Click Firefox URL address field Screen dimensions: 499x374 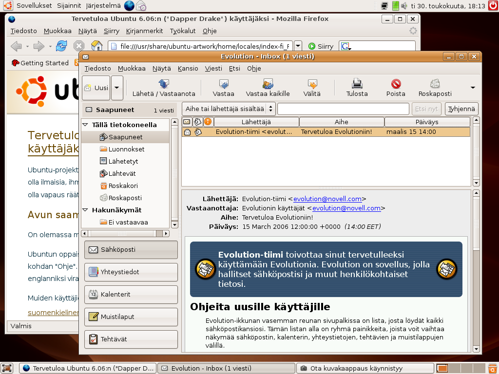coord(200,46)
